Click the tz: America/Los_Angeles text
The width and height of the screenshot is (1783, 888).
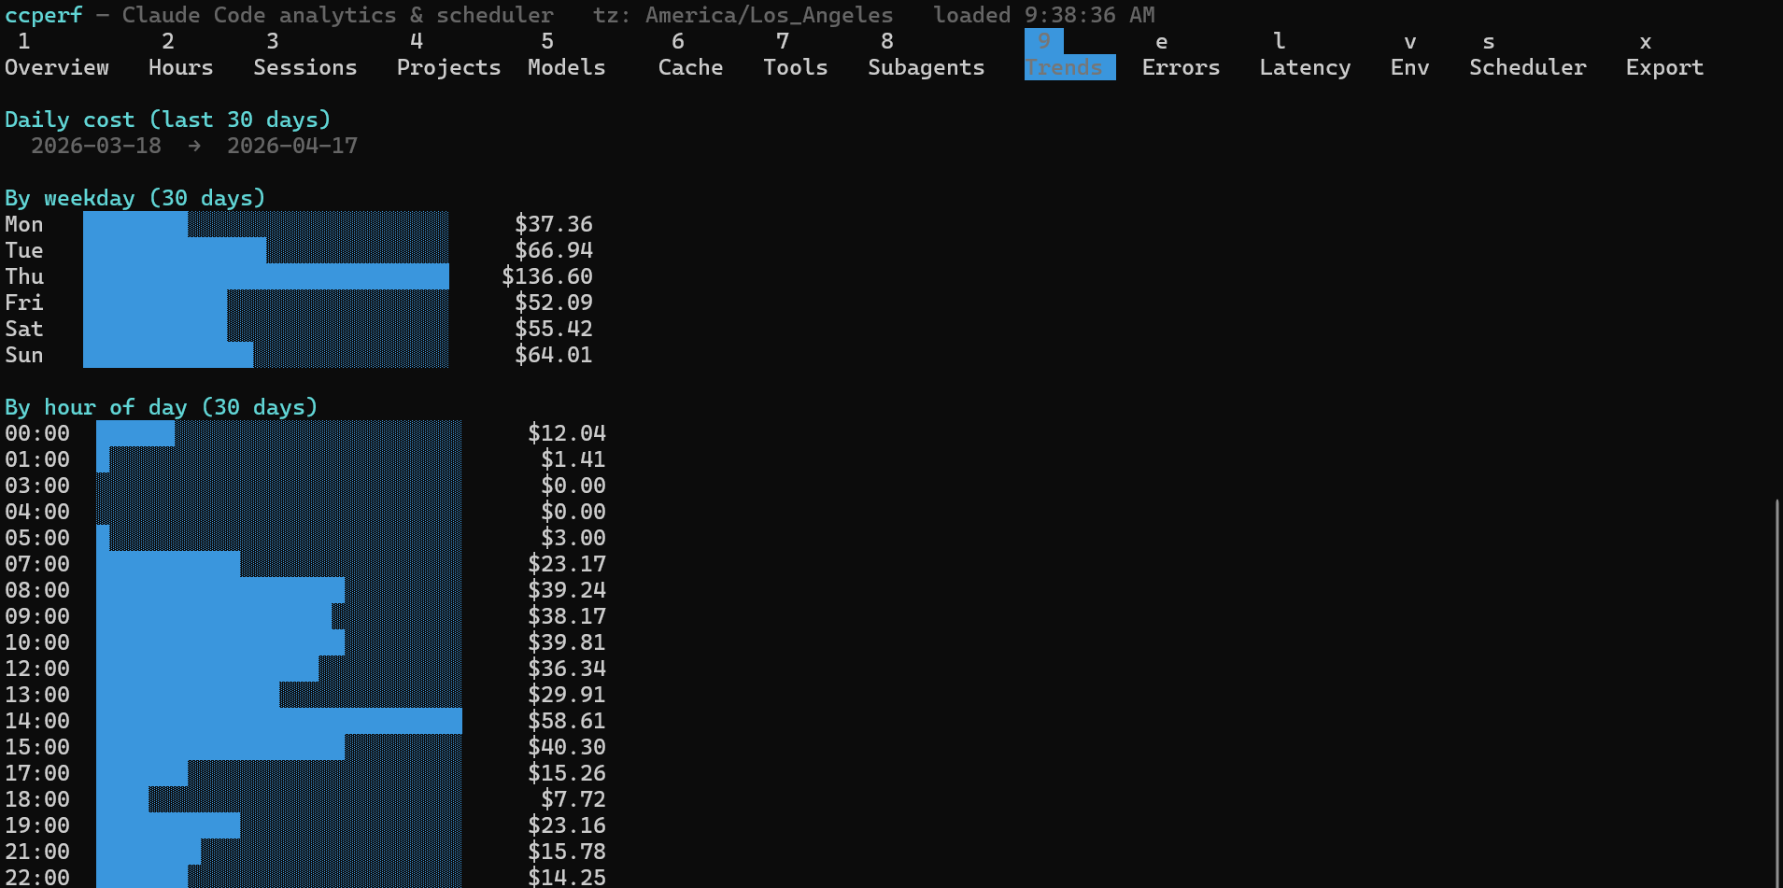743,15
